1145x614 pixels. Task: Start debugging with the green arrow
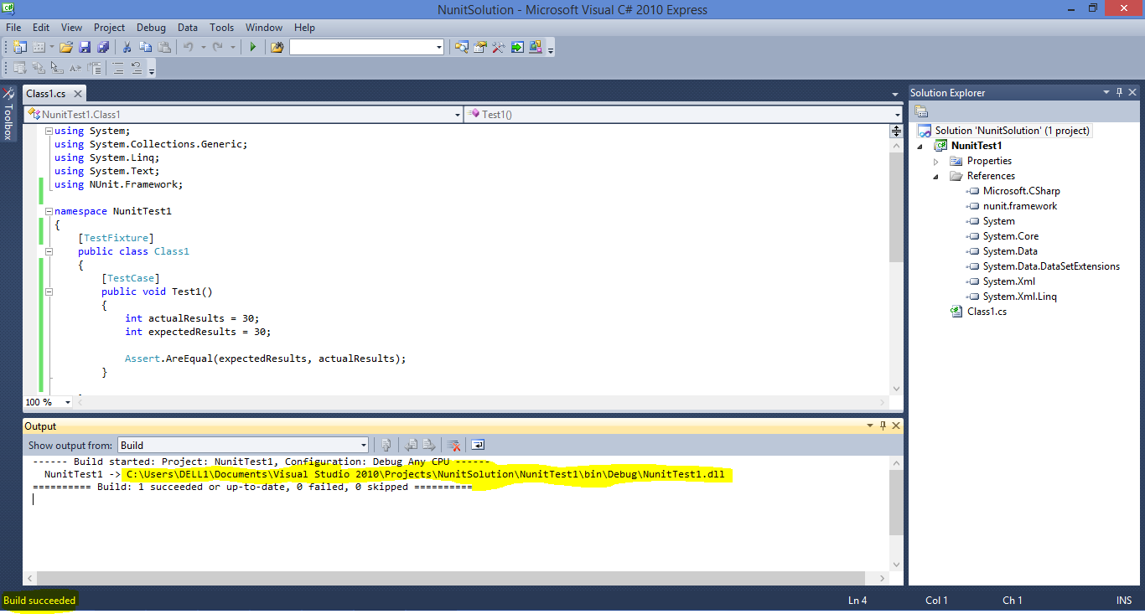point(253,47)
